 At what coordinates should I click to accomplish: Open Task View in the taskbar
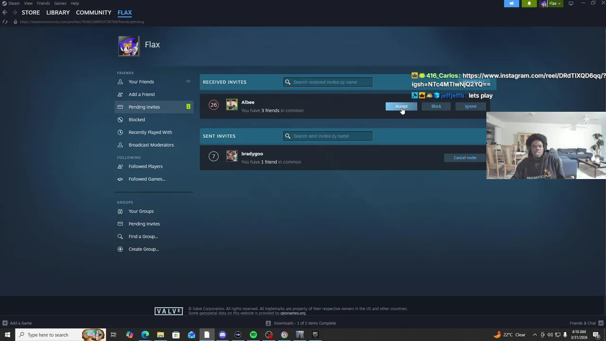tap(114, 335)
